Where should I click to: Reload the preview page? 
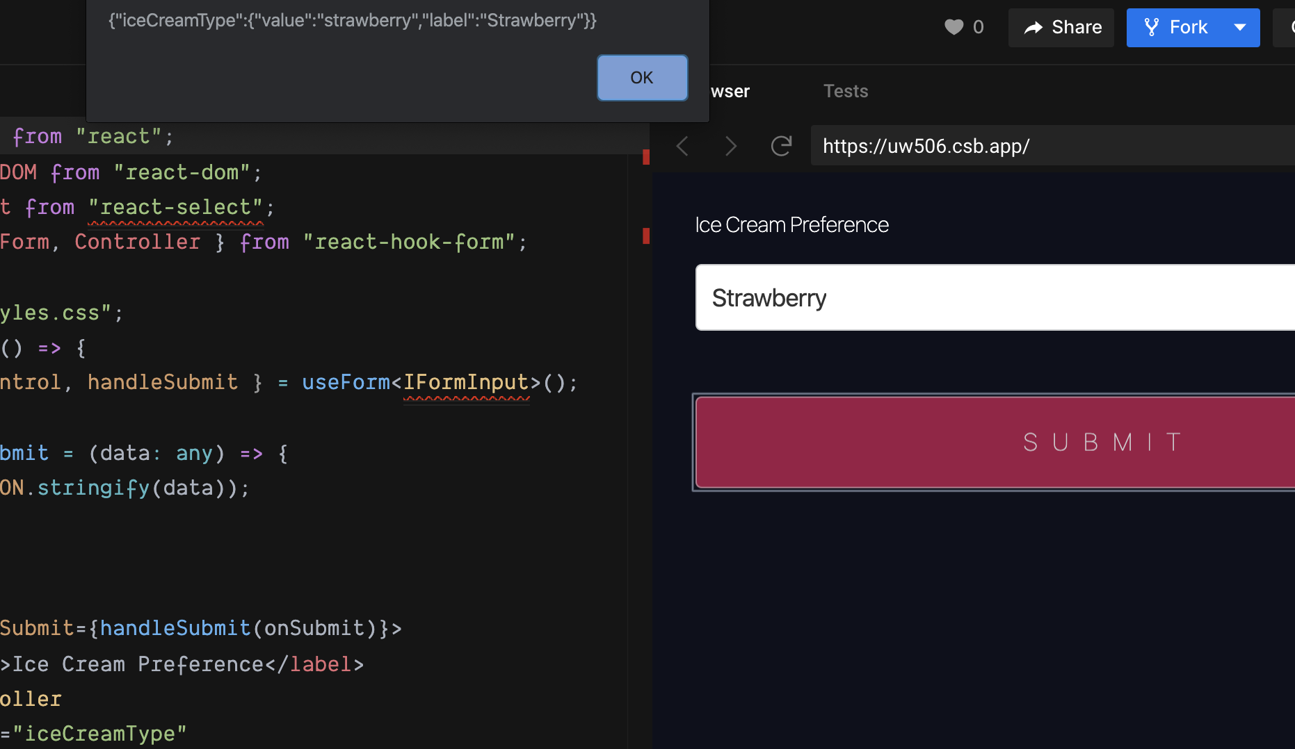tap(781, 146)
